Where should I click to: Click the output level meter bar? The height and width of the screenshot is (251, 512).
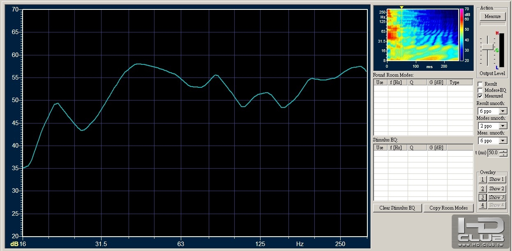501,50
